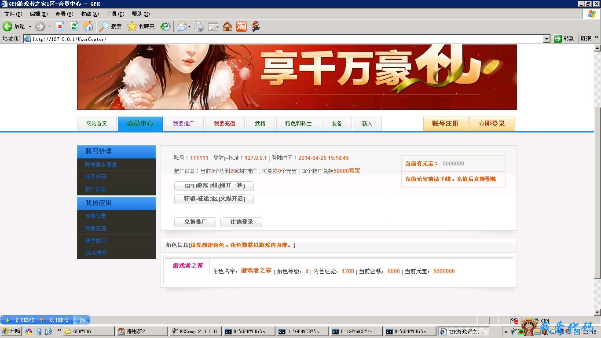Open the File (文件) menu
This screenshot has height=338, width=601.
click(13, 14)
